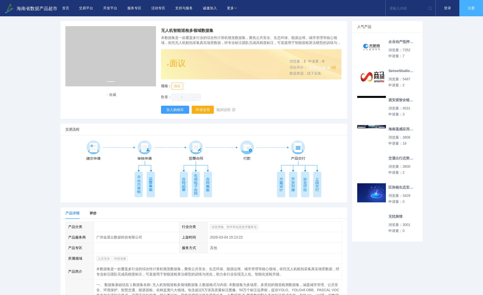The height and width of the screenshot is (295, 483).
Task: Click the 规则说明 link
Action: [x=223, y=110]
